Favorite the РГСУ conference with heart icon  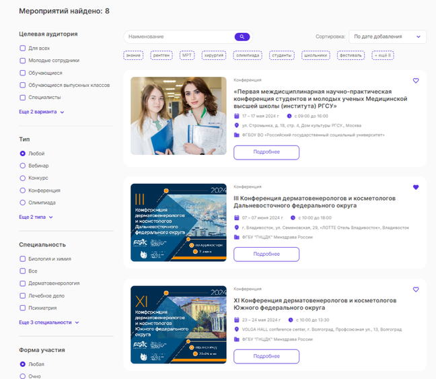(x=416, y=81)
